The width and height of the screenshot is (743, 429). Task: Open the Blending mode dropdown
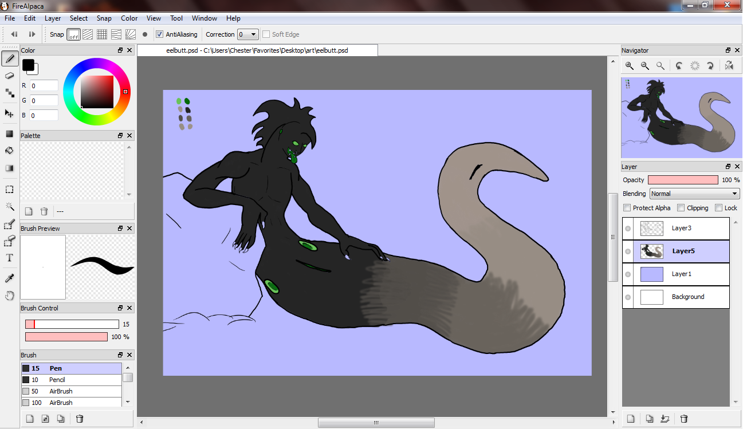pyautogui.click(x=694, y=194)
